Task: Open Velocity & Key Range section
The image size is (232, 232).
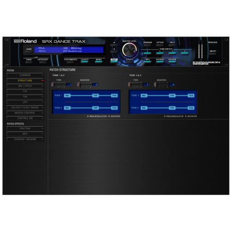Action: click(x=25, y=107)
